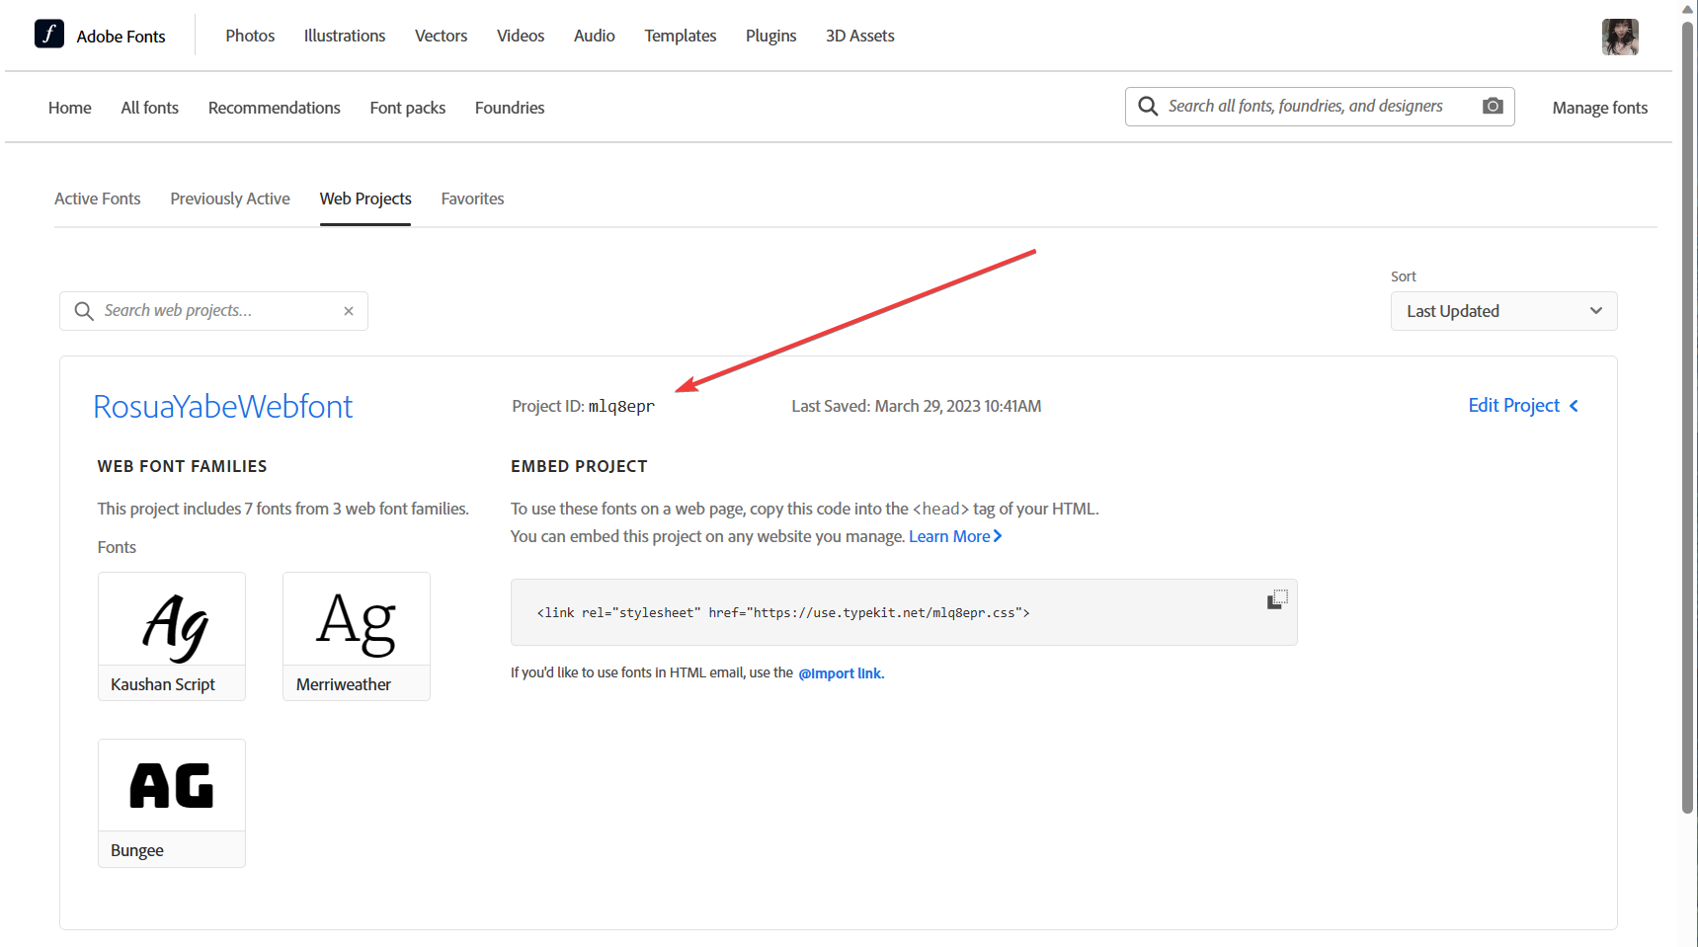Open the Photos category

click(250, 36)
